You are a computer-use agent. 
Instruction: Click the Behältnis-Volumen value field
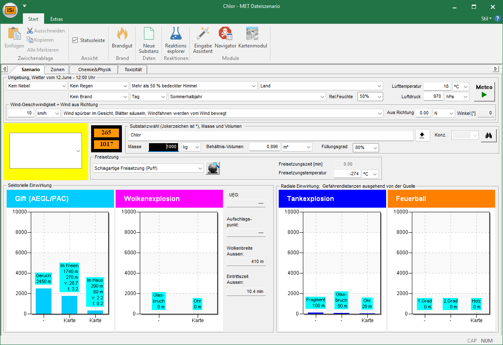[x=265, y=147]
